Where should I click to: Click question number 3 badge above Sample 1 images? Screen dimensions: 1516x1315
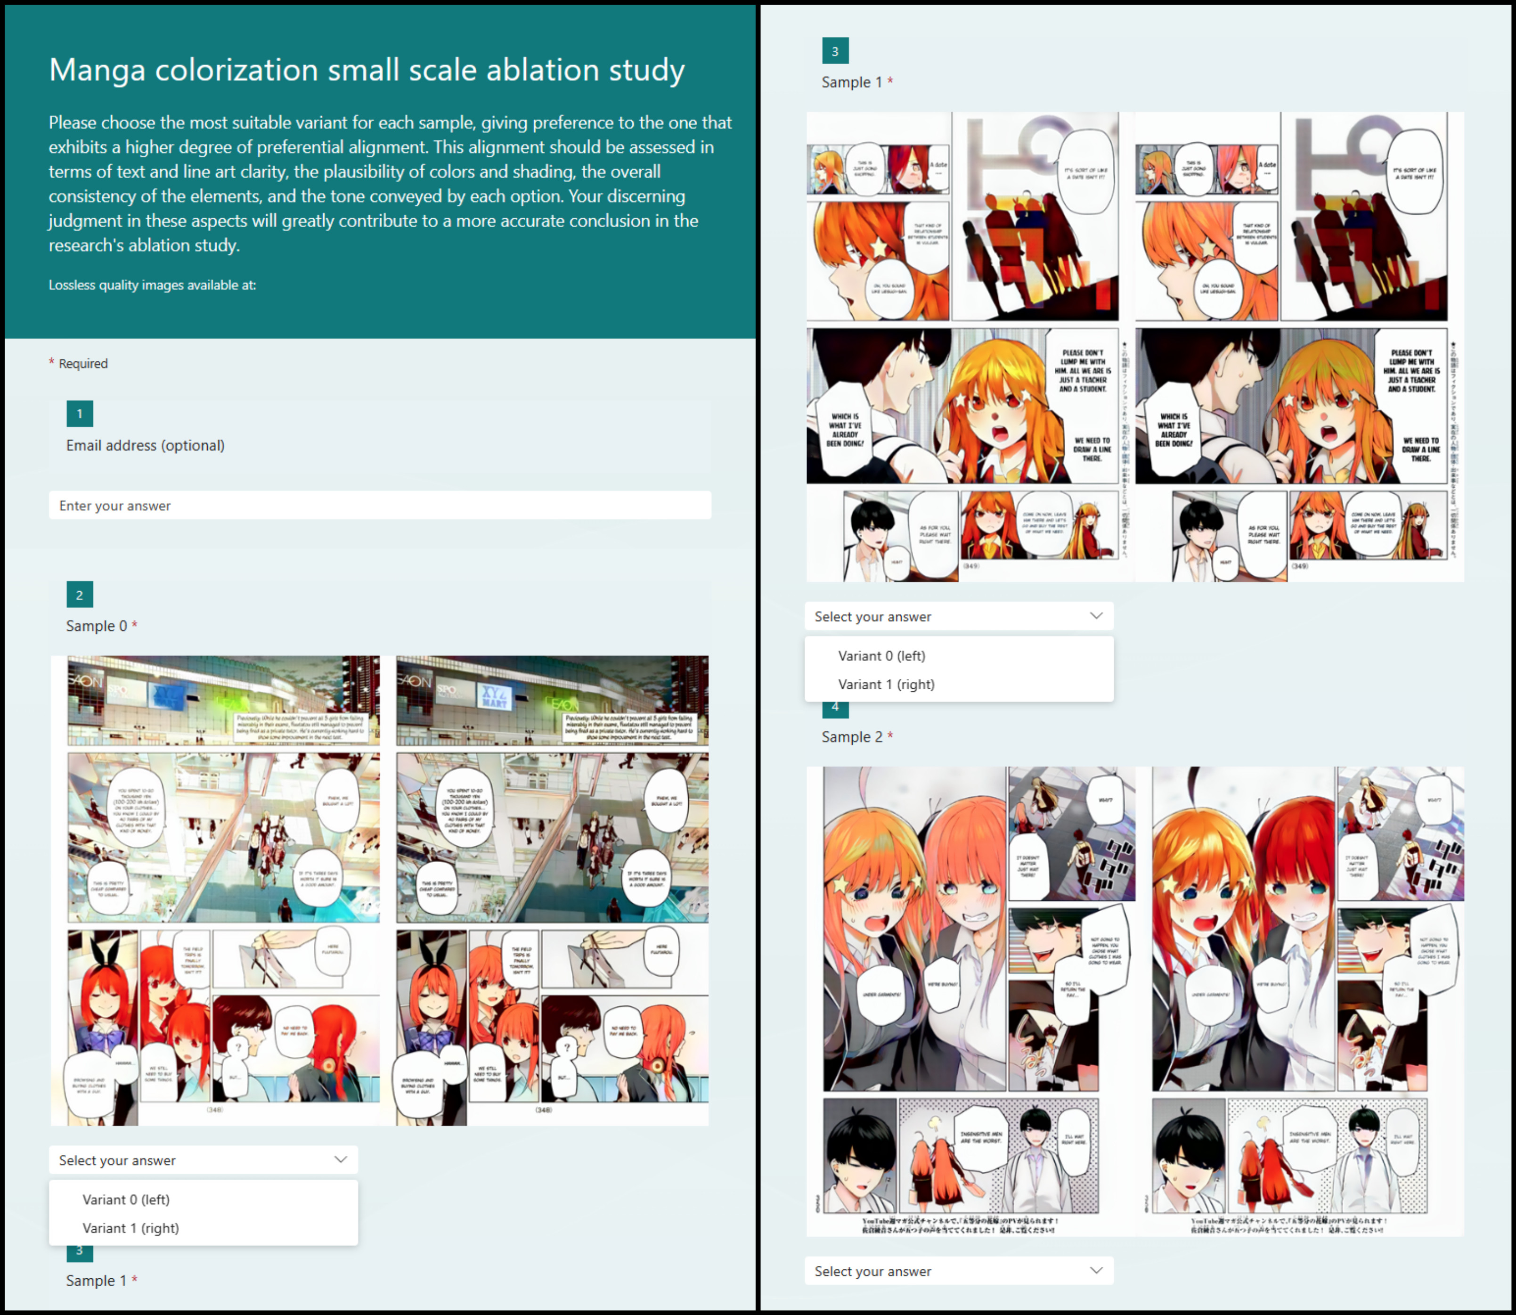click(835, 51)
